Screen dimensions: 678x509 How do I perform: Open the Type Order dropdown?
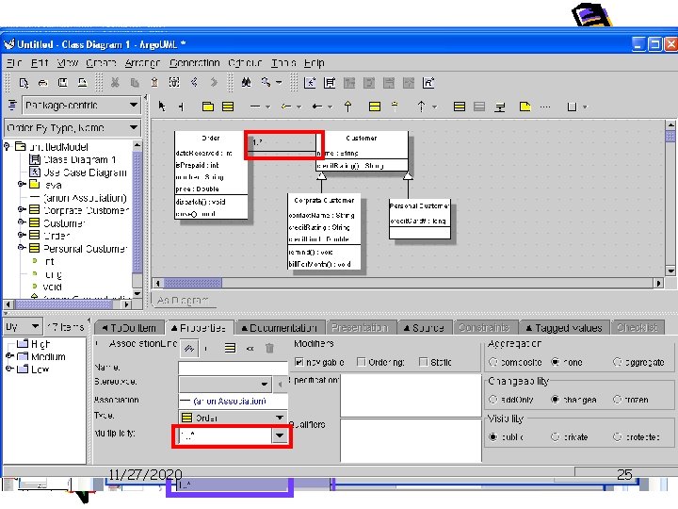pyautogui.click(x=234, y=418)
